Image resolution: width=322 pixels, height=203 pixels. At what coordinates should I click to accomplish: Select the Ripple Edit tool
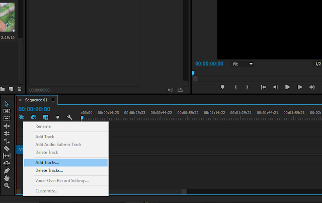tap(7, 126)
